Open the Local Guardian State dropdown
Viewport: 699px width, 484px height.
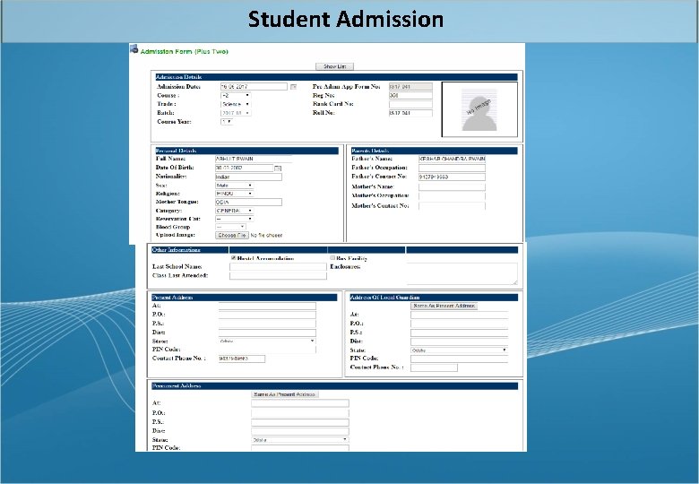(x=459, y=350)
